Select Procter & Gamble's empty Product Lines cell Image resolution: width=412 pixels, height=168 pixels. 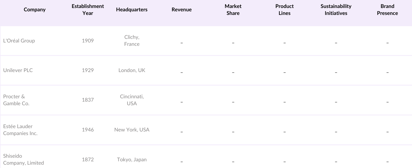[285, 102]
